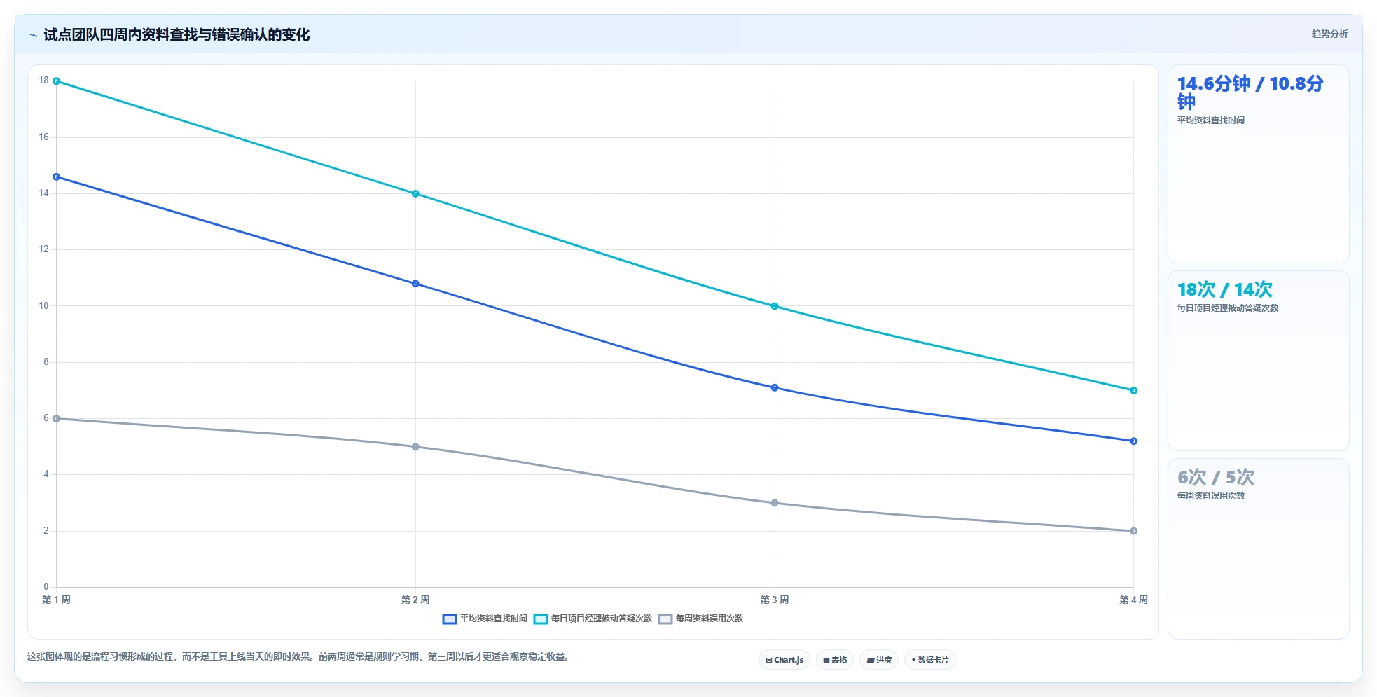Click the 平均资料查找时间 card caption
The height and width of the screenshot is (697, 1377).
[x=1210, y=120]
